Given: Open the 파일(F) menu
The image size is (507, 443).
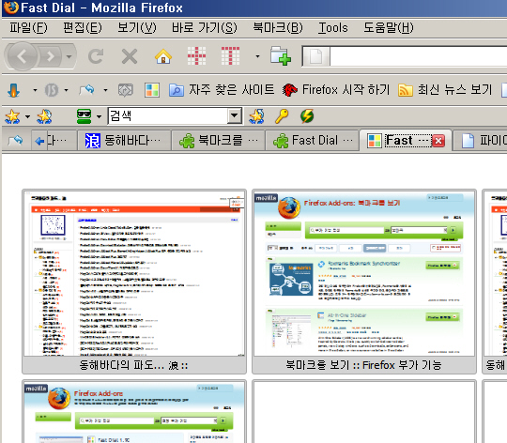Looking at the screenshot, I should [x=28, y=28].
